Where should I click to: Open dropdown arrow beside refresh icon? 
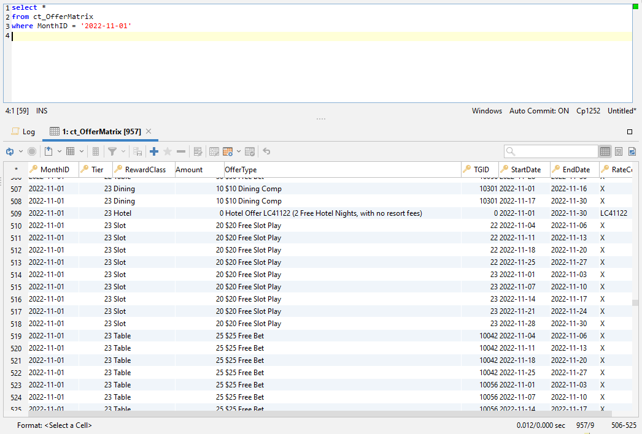coord(20,151)
